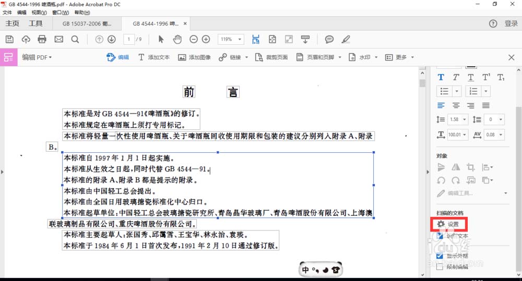Uncheck the 显示外框 checkbox
This screenshot has height=281, width=522.
[440, 256]
